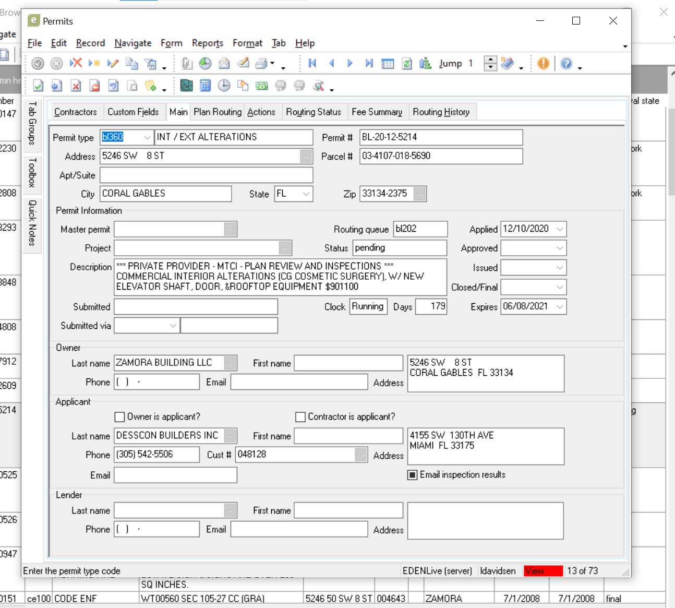Click the lookup button beside Owner last name
The image size is (675, 608).
tap(230, 363)
